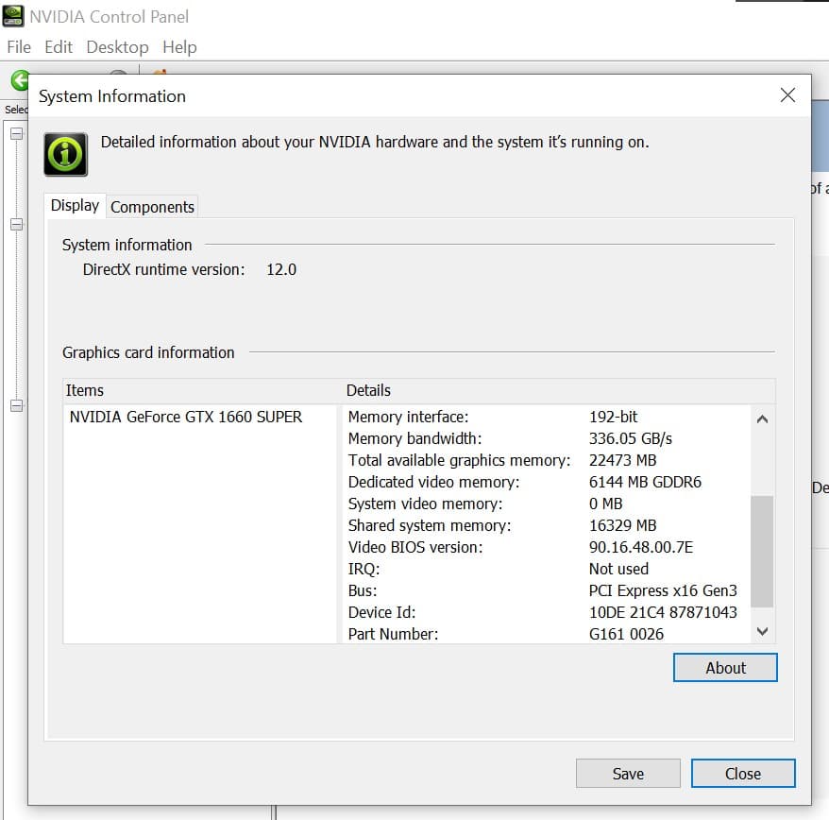Switch to the Components tab
The image size is (829, 820).
point(152,207)
